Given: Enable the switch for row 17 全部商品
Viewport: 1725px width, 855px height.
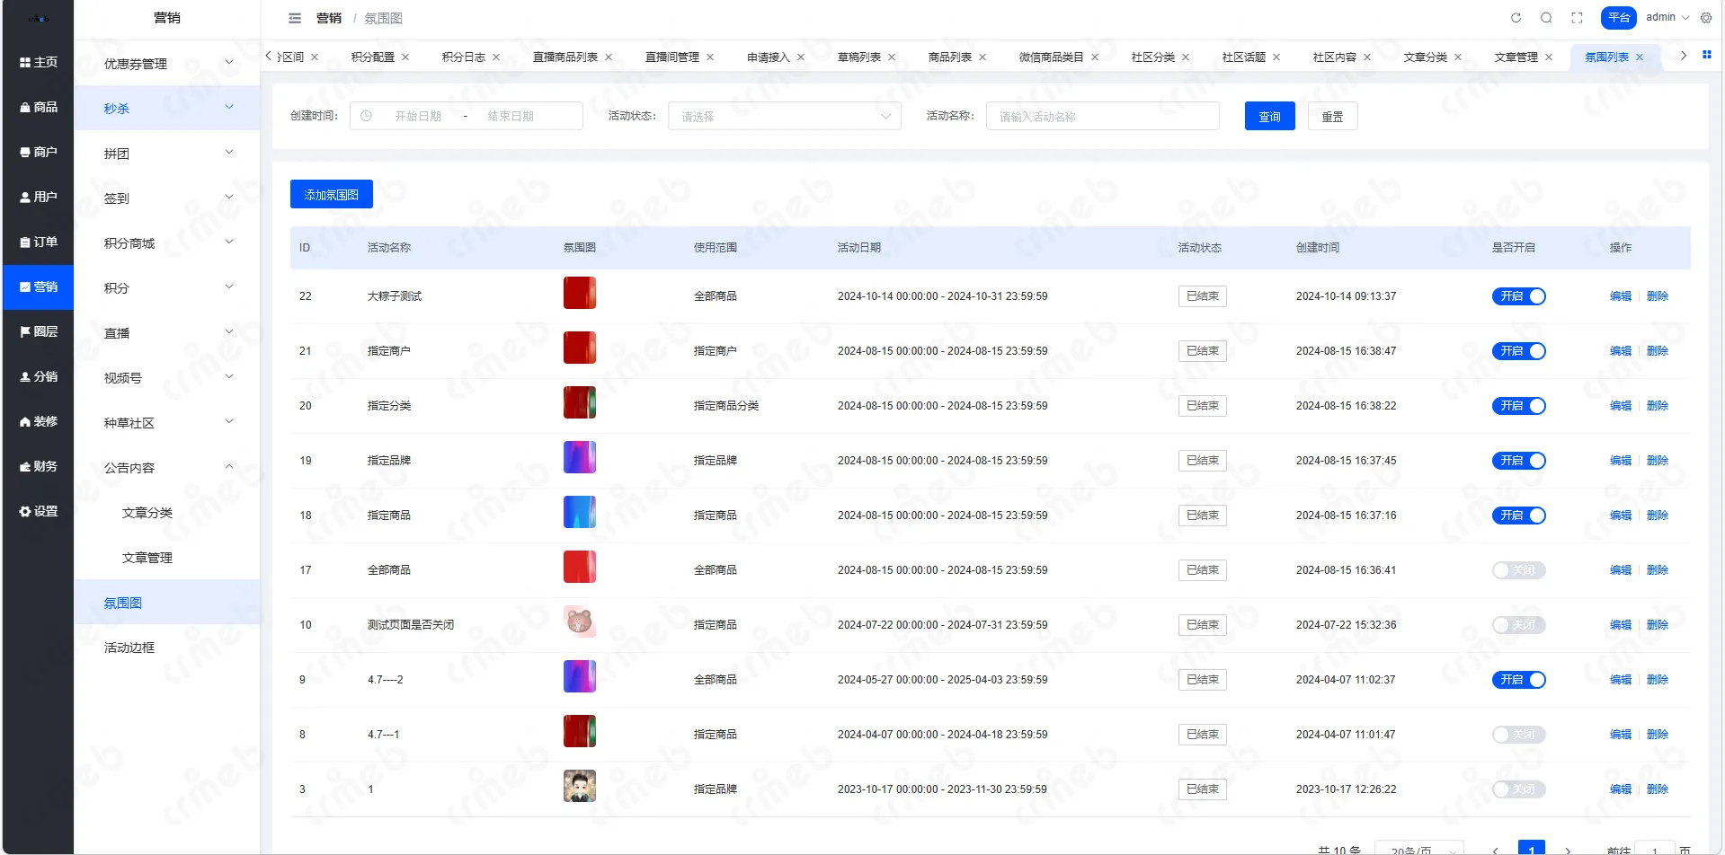Looking at the screenshot, I should click(1519, 570).
